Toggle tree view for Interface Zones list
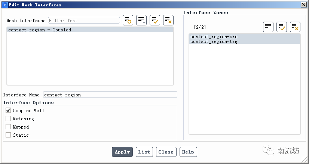The image size is (309, 164). 268,27
